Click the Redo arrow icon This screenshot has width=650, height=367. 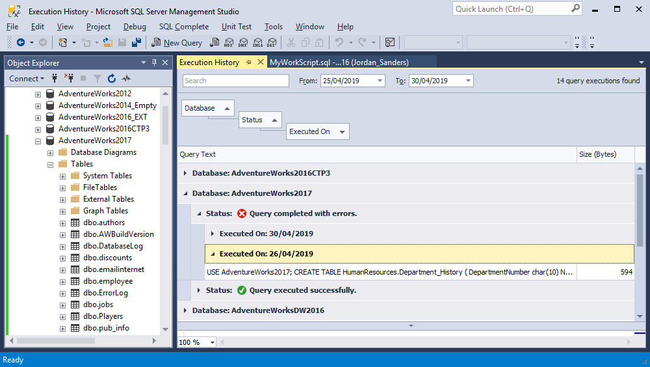pyautogui.click(x=362, y=42)
